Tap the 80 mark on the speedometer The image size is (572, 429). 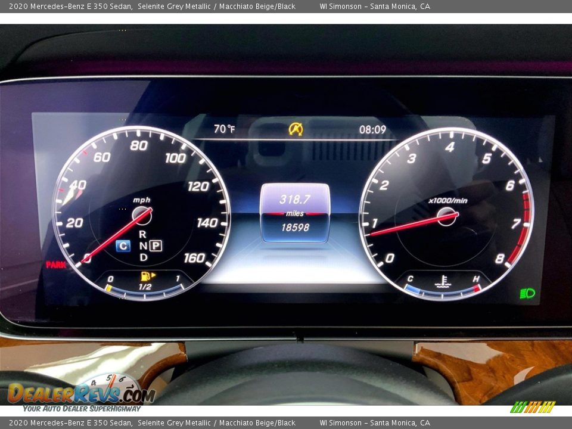click(139, 145)
